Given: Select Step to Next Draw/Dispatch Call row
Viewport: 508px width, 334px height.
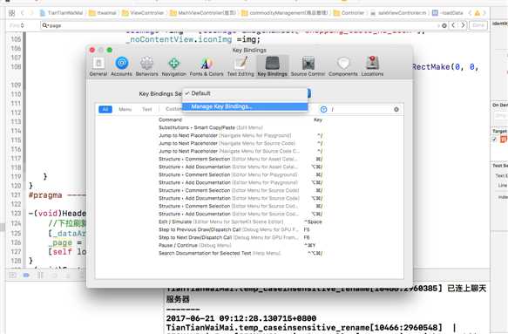Looking at the screenshot, I should click(241, 237).
